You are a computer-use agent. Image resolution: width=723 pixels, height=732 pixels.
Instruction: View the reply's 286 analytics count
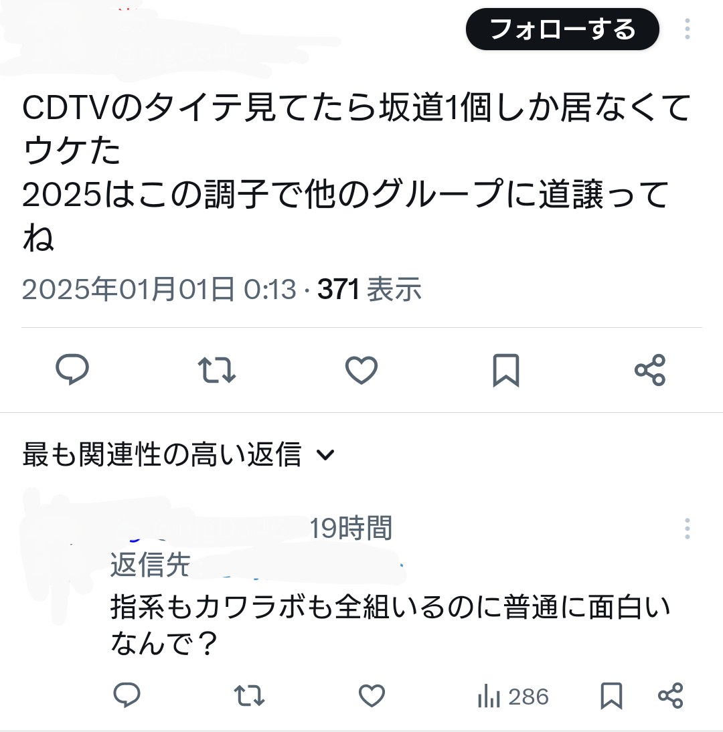pos(513,697)
